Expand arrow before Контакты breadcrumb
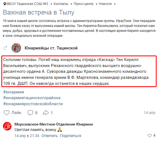 click(x=51, y=4)
